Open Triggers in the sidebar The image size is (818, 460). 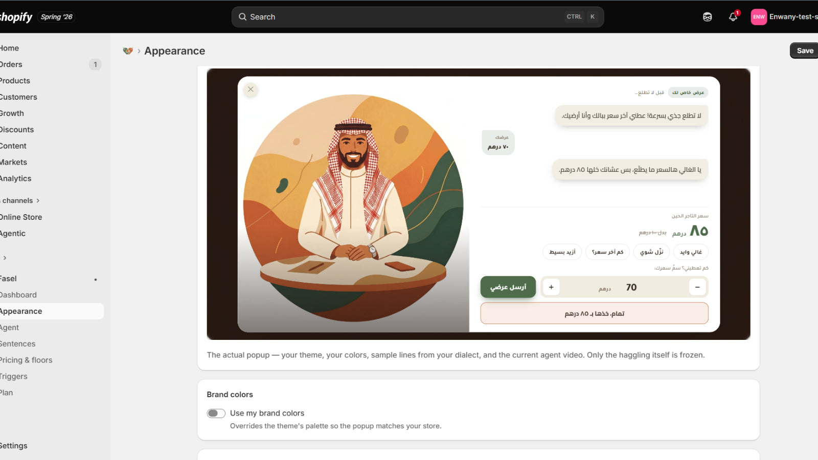pyautogui.click(x=14, y=376)
